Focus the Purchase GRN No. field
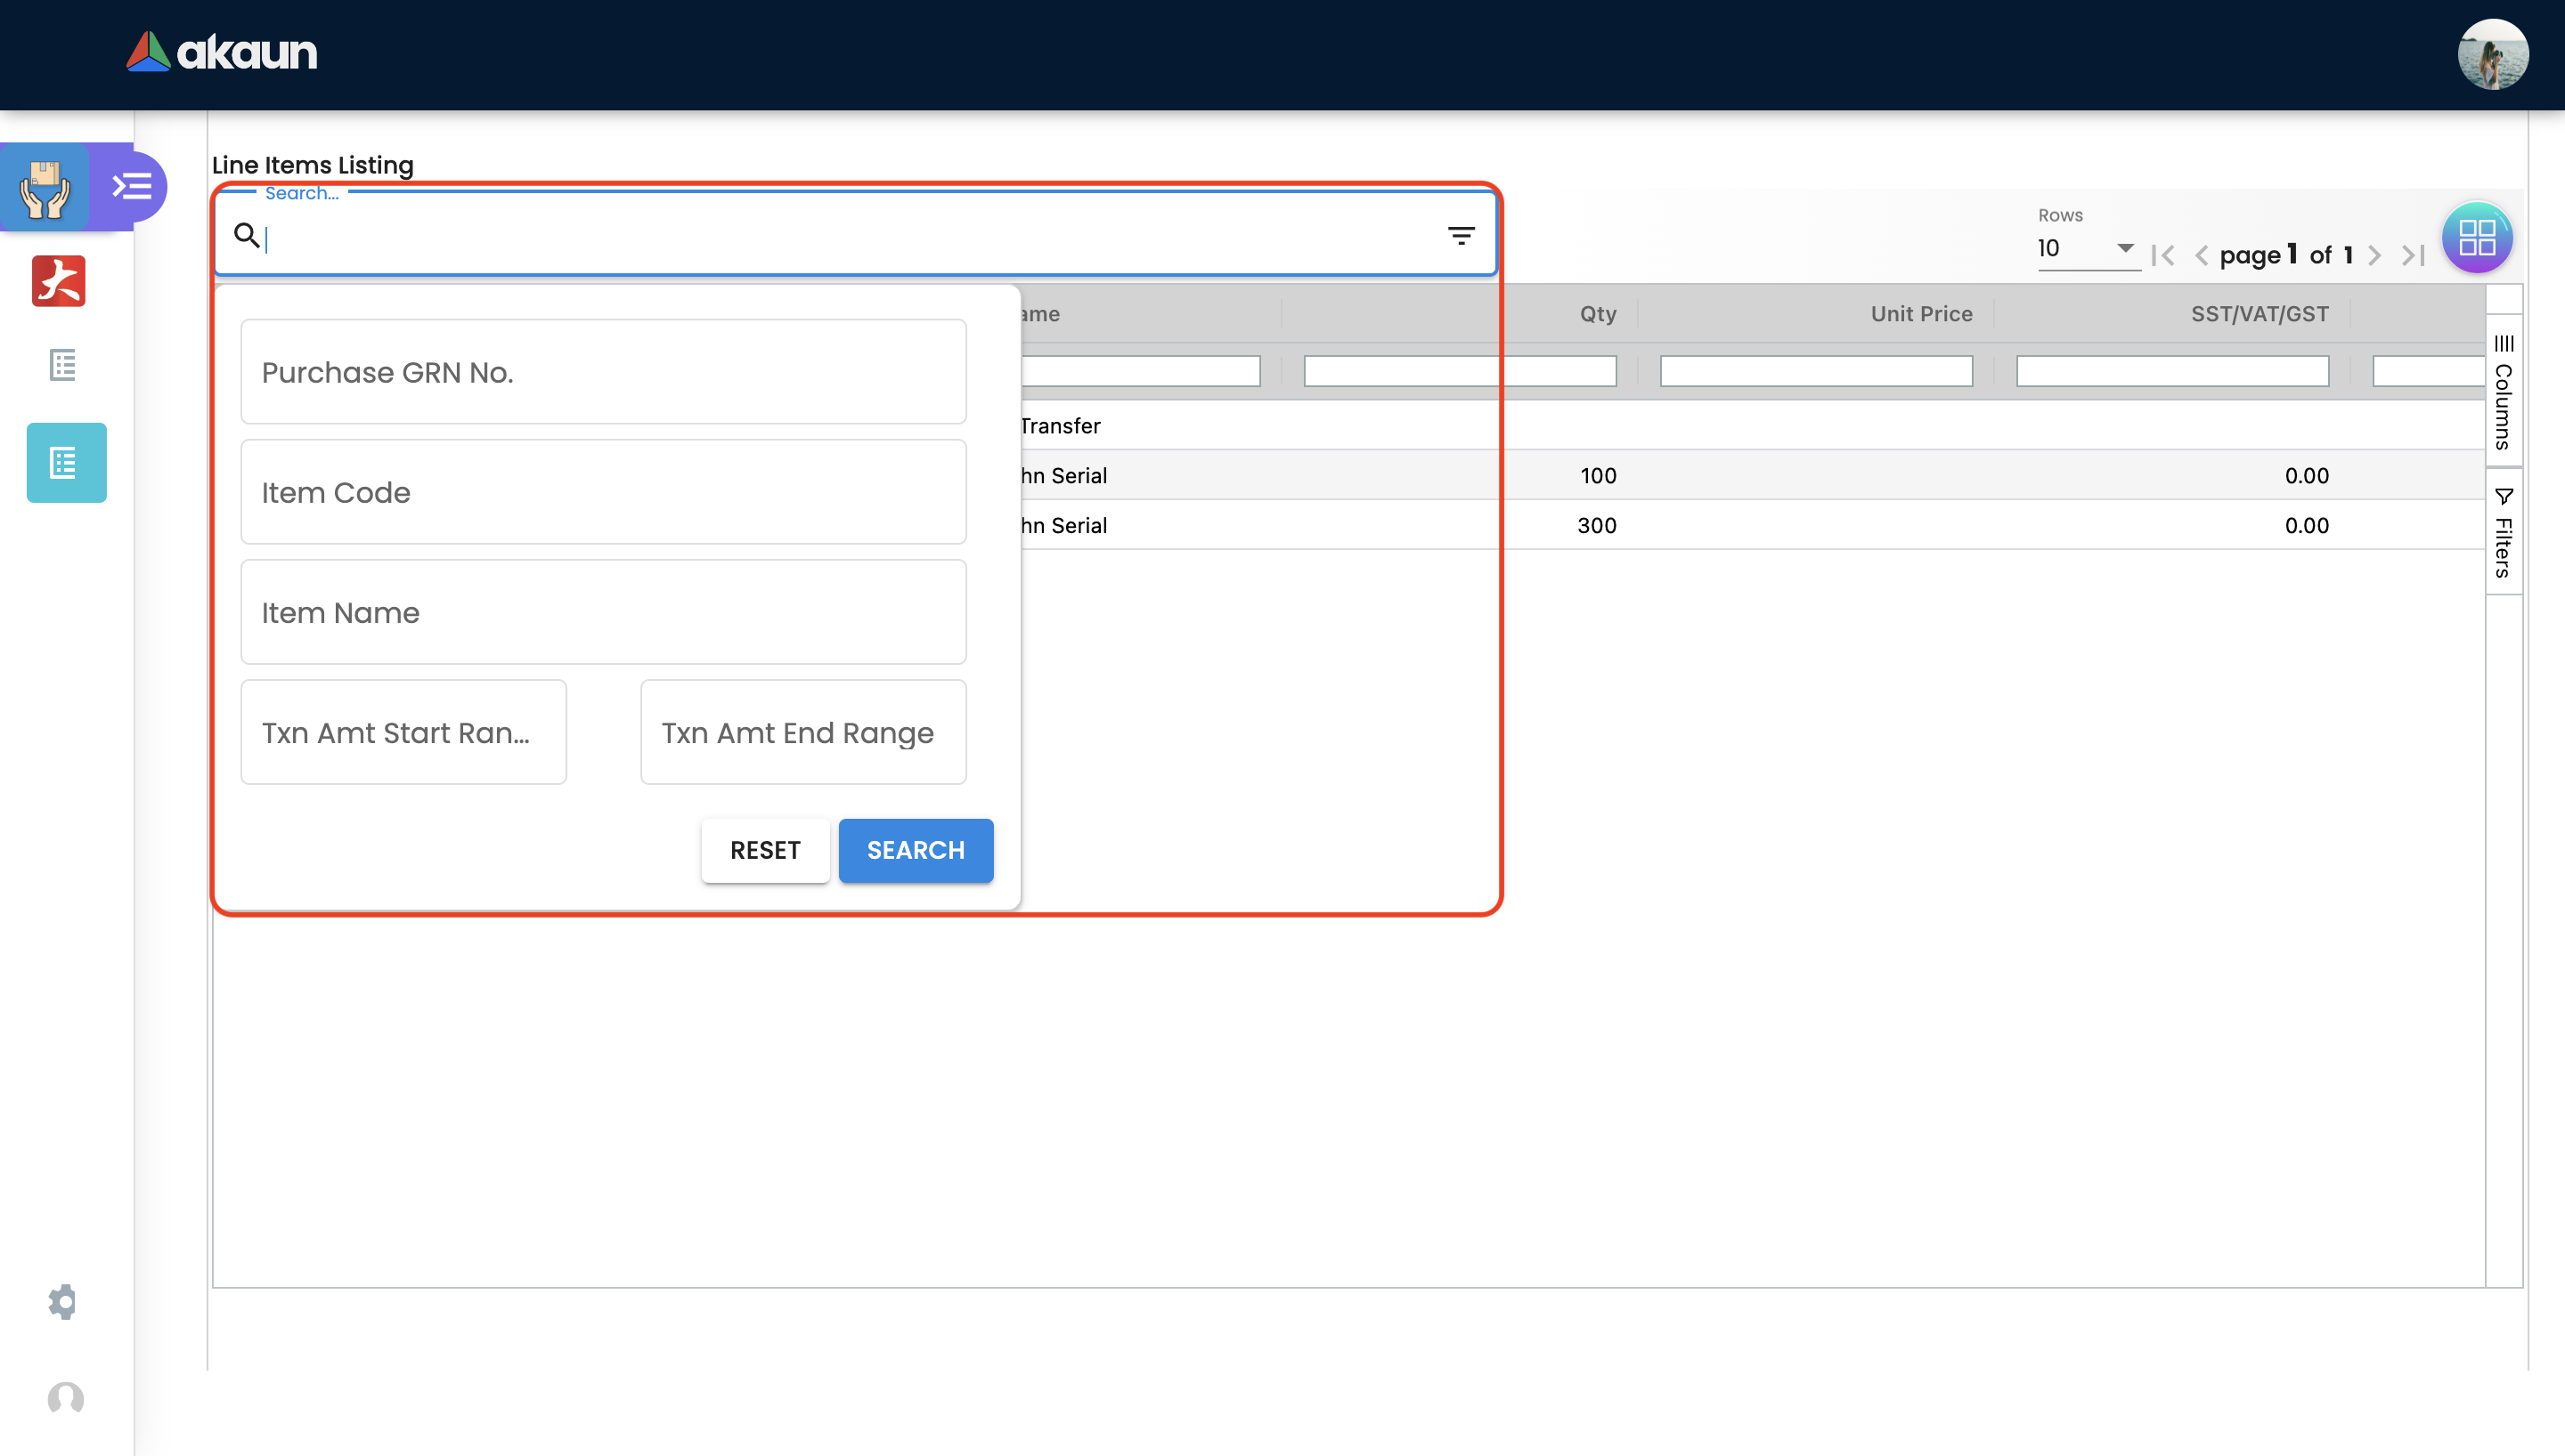Image resolution: width=2565 pixels, height=1456 pixels. point(603,372)
